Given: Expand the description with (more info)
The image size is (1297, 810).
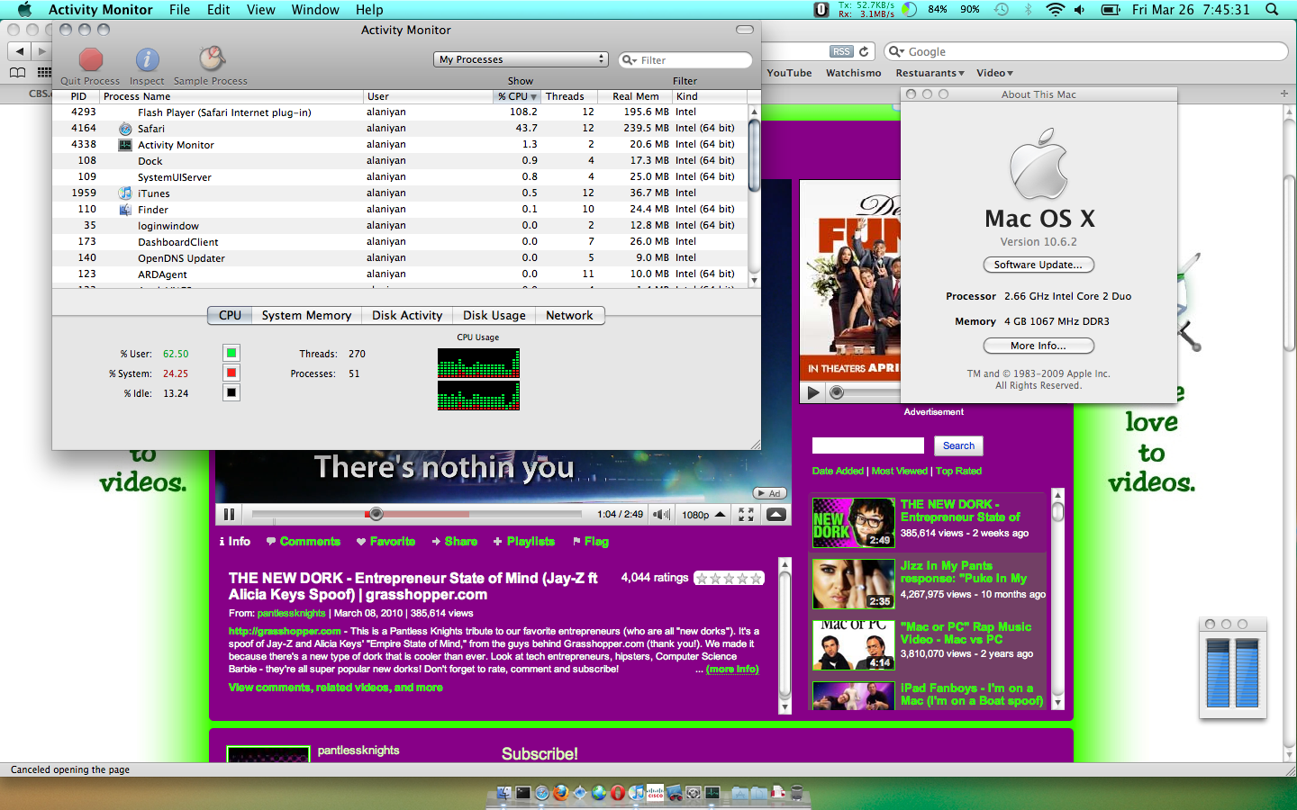Looking at the screenshot, I should tap(732, 670).
